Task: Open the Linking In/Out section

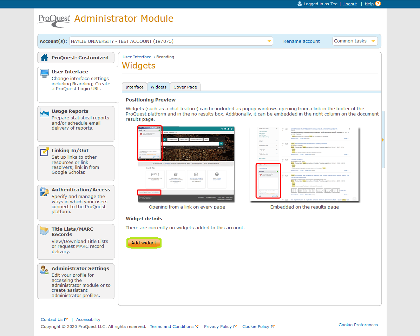Action: 70,151
